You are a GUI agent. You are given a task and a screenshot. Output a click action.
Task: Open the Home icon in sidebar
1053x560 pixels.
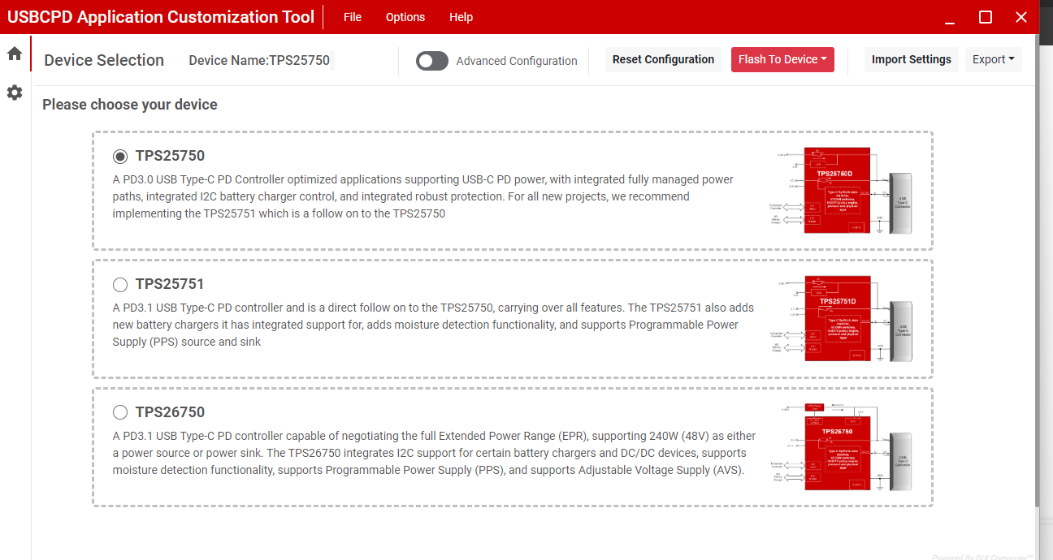pos(14,54)
